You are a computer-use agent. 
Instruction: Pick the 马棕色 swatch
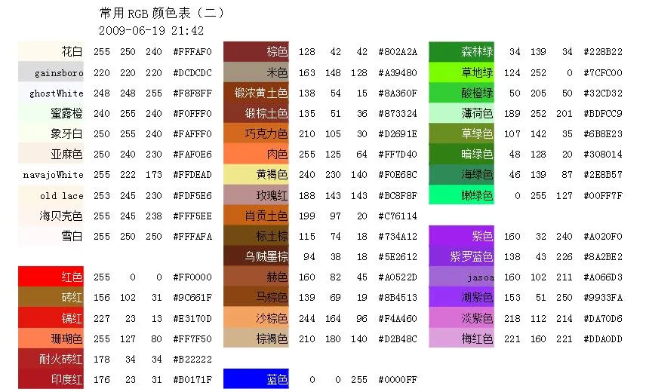tap(256, 297)
